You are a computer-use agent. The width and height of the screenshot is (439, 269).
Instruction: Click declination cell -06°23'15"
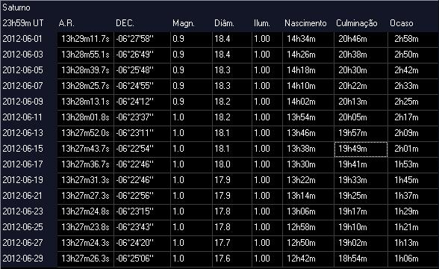click(x=142, y=211)
